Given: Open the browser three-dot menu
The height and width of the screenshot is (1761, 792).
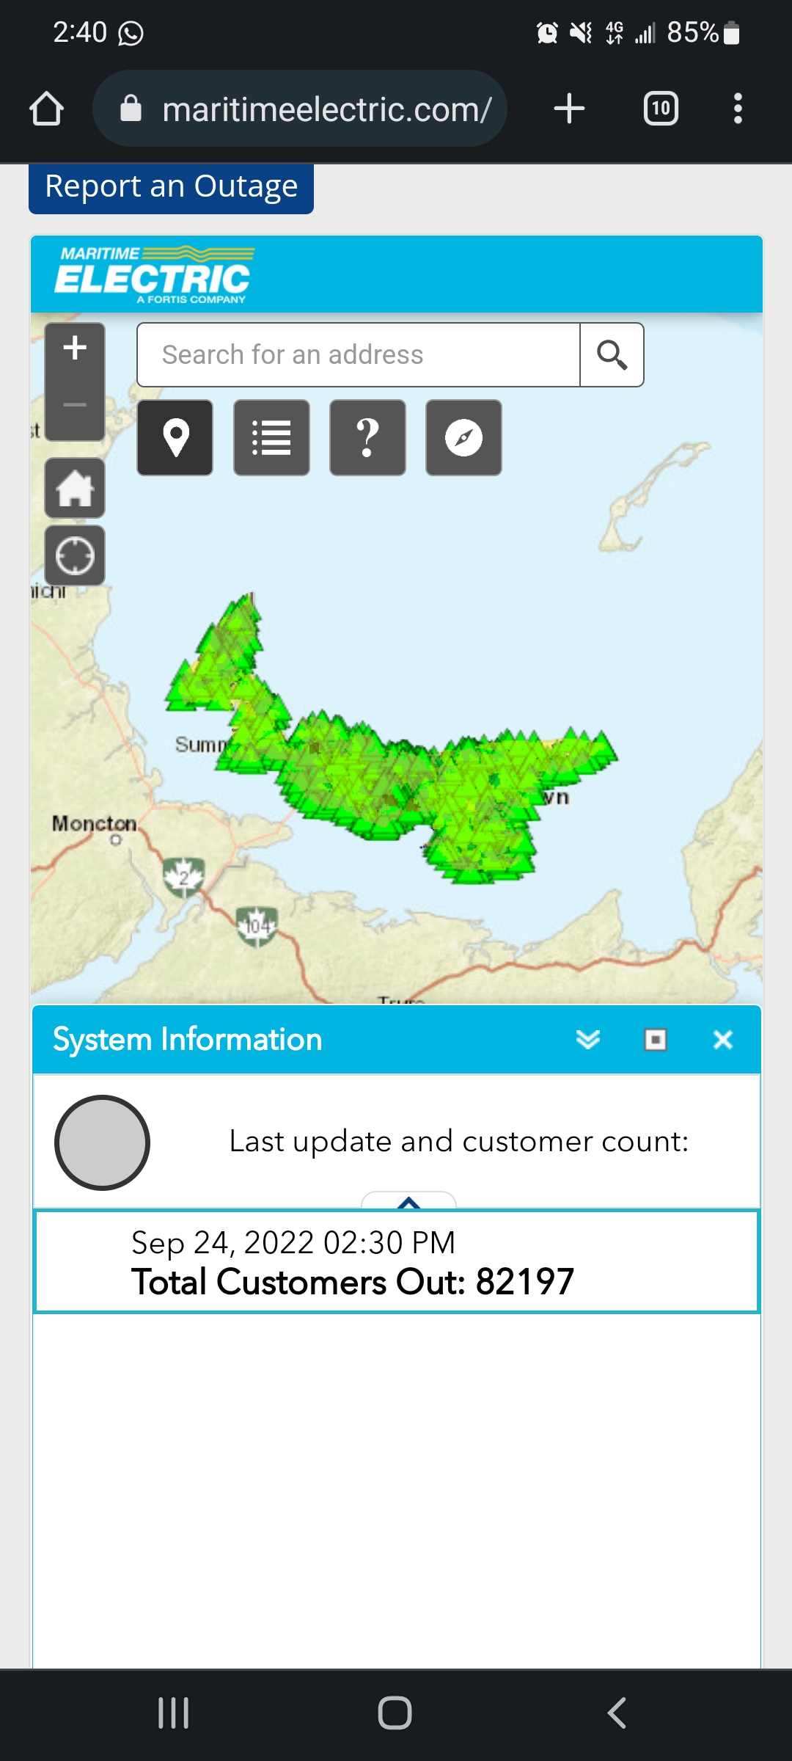Looking at the screenshot, I should [738, 109].
